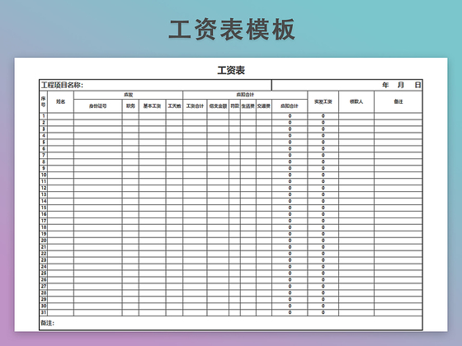This screenshot has width=462, height=346.
Task: Click the 应扣合计 value 0 in row 1
Action: [x=290, y=116]
